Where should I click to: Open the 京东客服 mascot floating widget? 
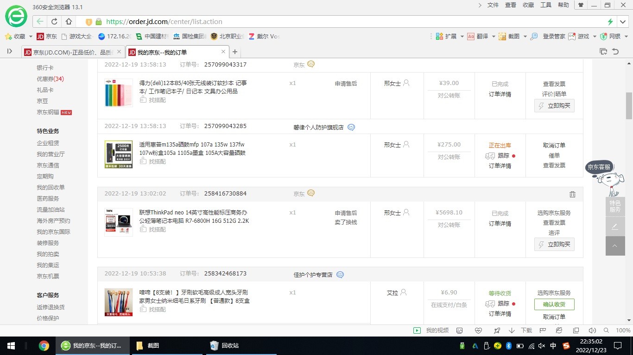click(x=606, y=178)
